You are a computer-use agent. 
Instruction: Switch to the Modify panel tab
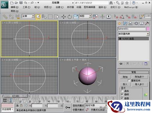click(x=125, y=24)
